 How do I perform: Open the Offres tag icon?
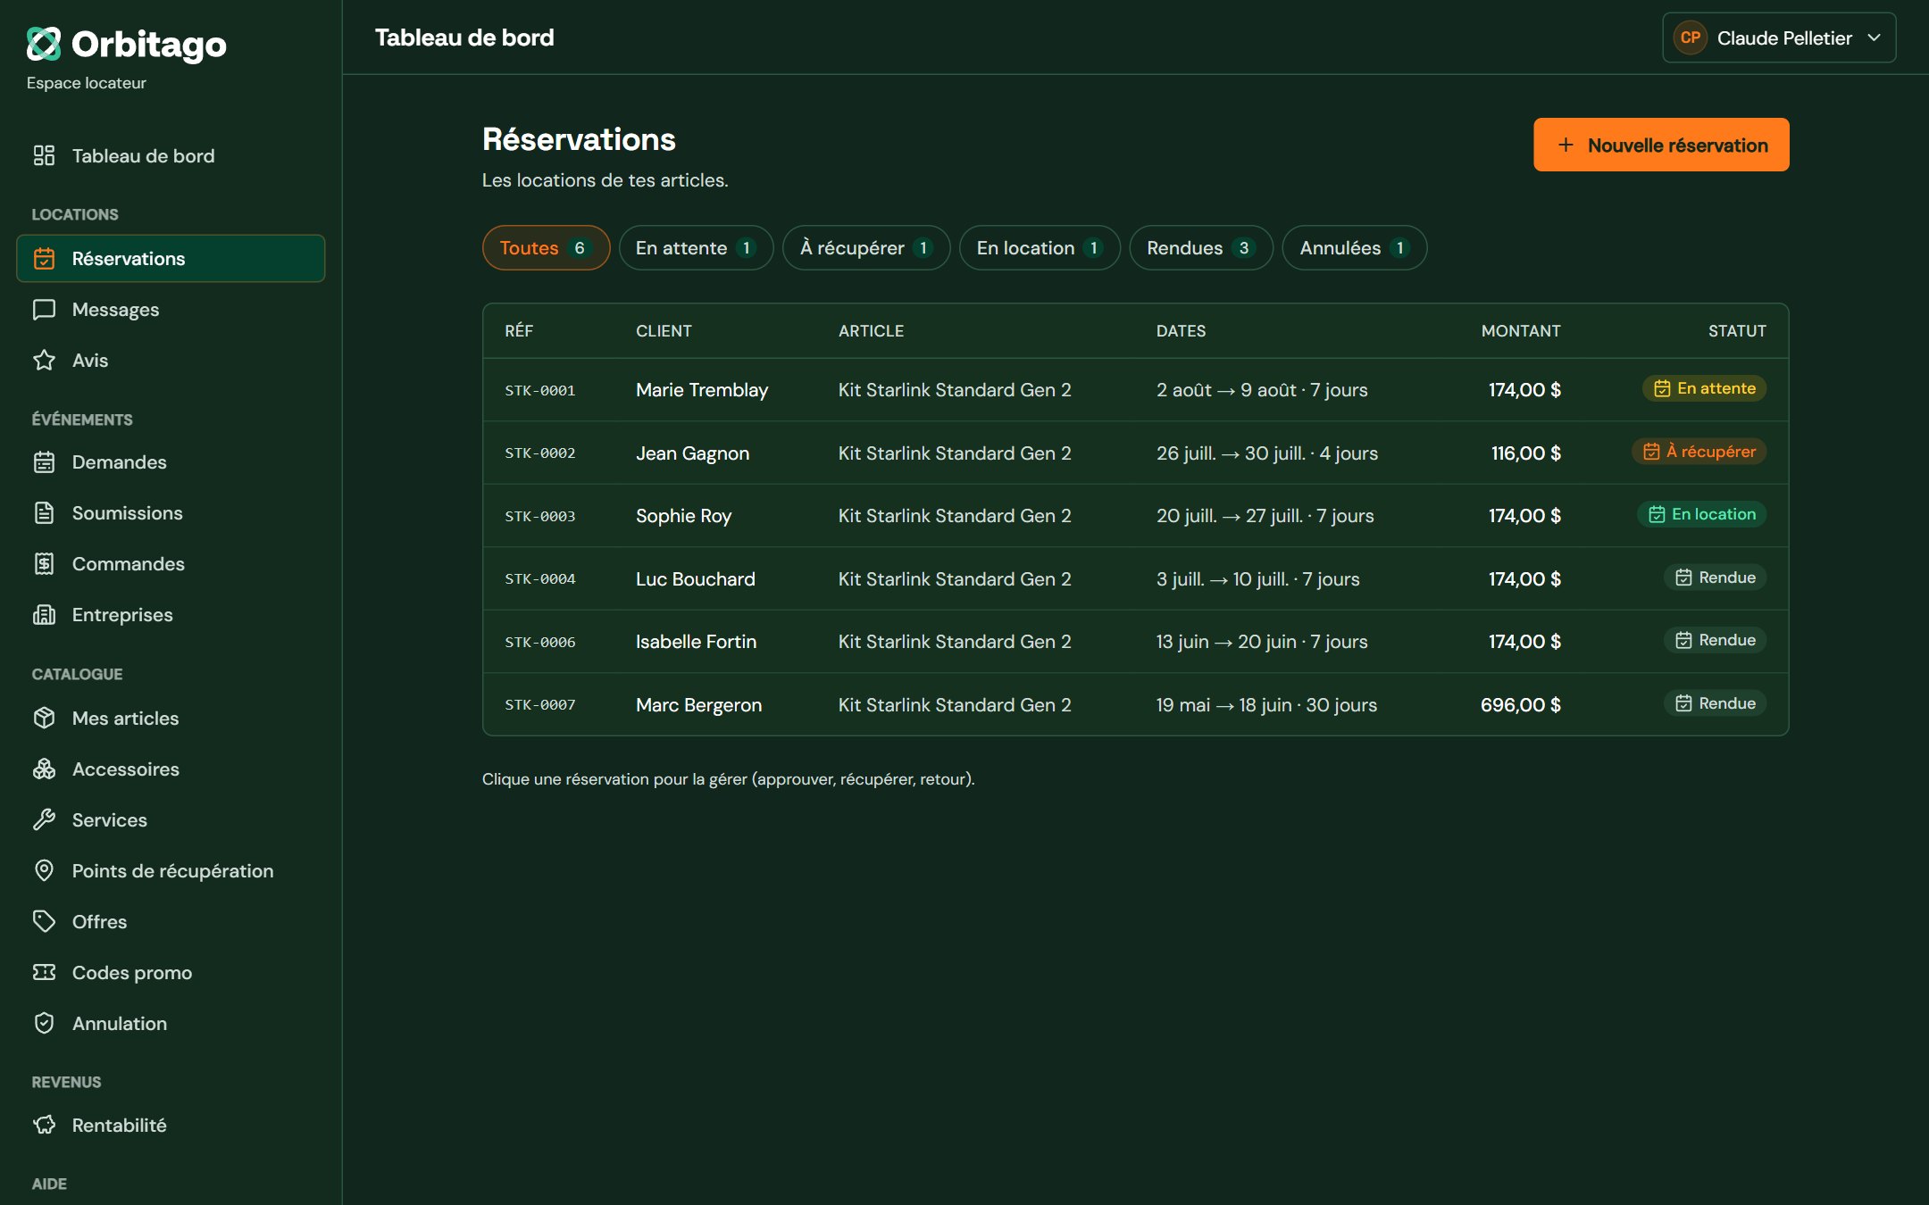[x=44, y=922]
